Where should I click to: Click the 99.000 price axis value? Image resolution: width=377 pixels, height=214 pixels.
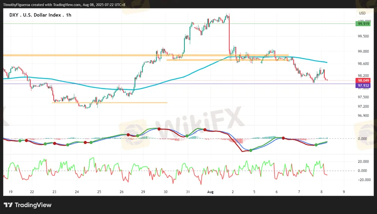coord(363,52)
